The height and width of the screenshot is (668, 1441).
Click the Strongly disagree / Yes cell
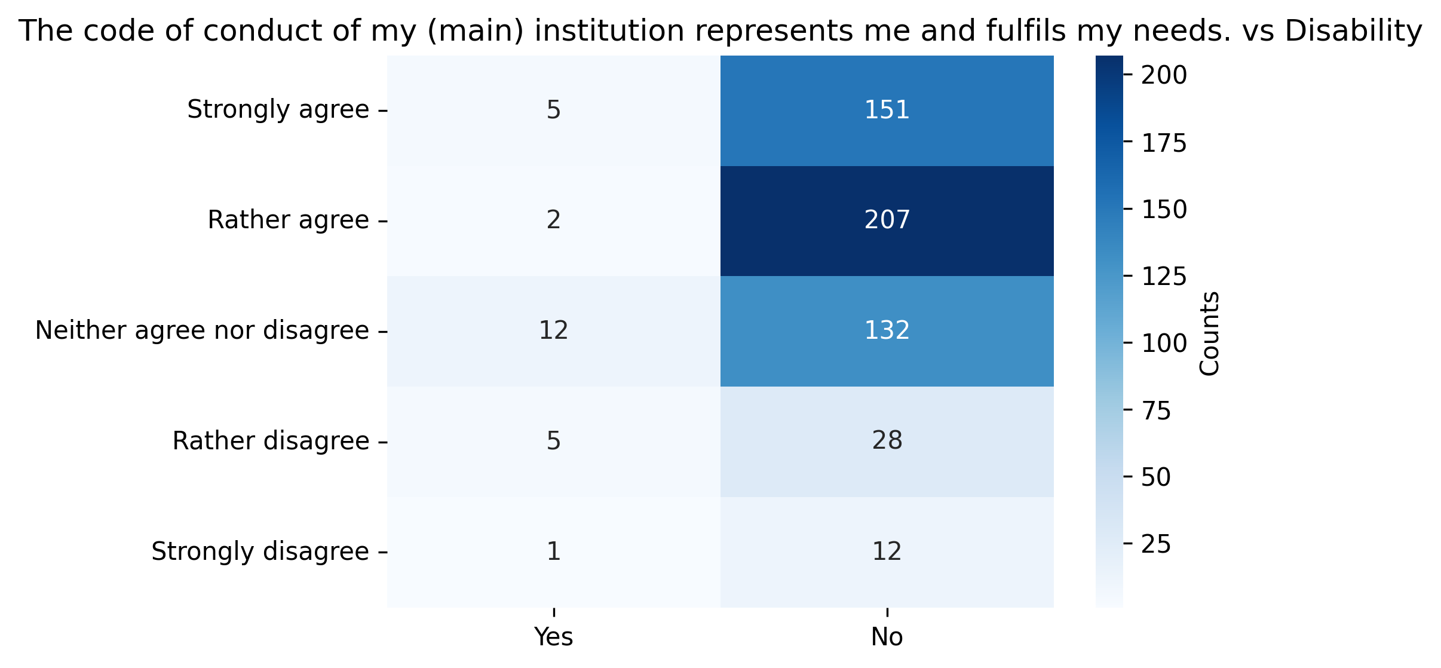click(x=553, y=551)
